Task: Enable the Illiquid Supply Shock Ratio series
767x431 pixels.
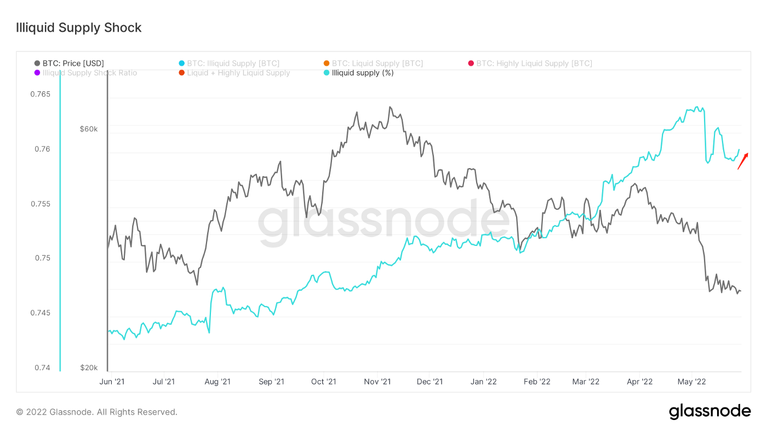Action: [90, 73]
